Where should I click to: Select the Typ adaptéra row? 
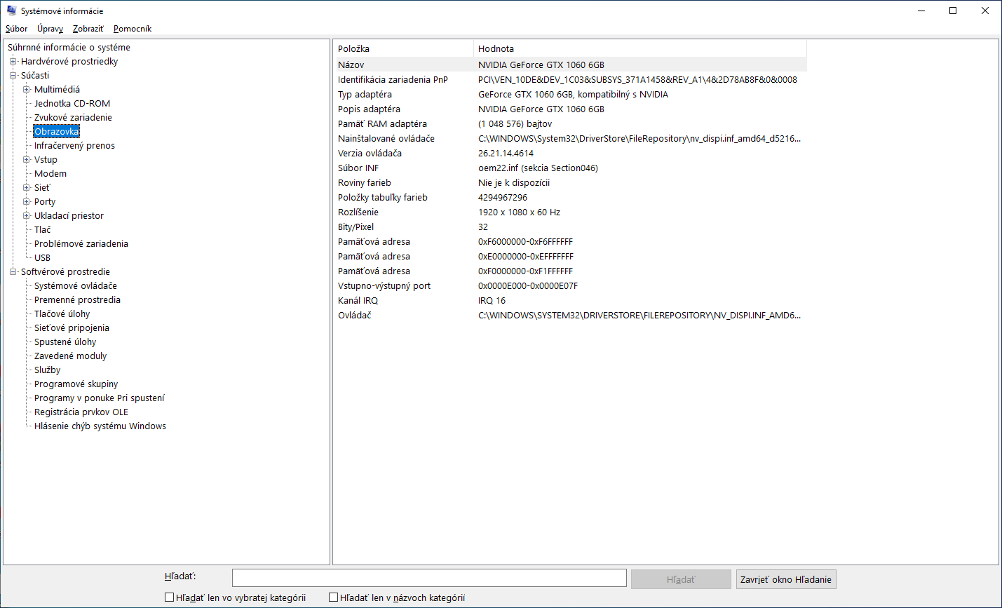[x=570, y=94]
